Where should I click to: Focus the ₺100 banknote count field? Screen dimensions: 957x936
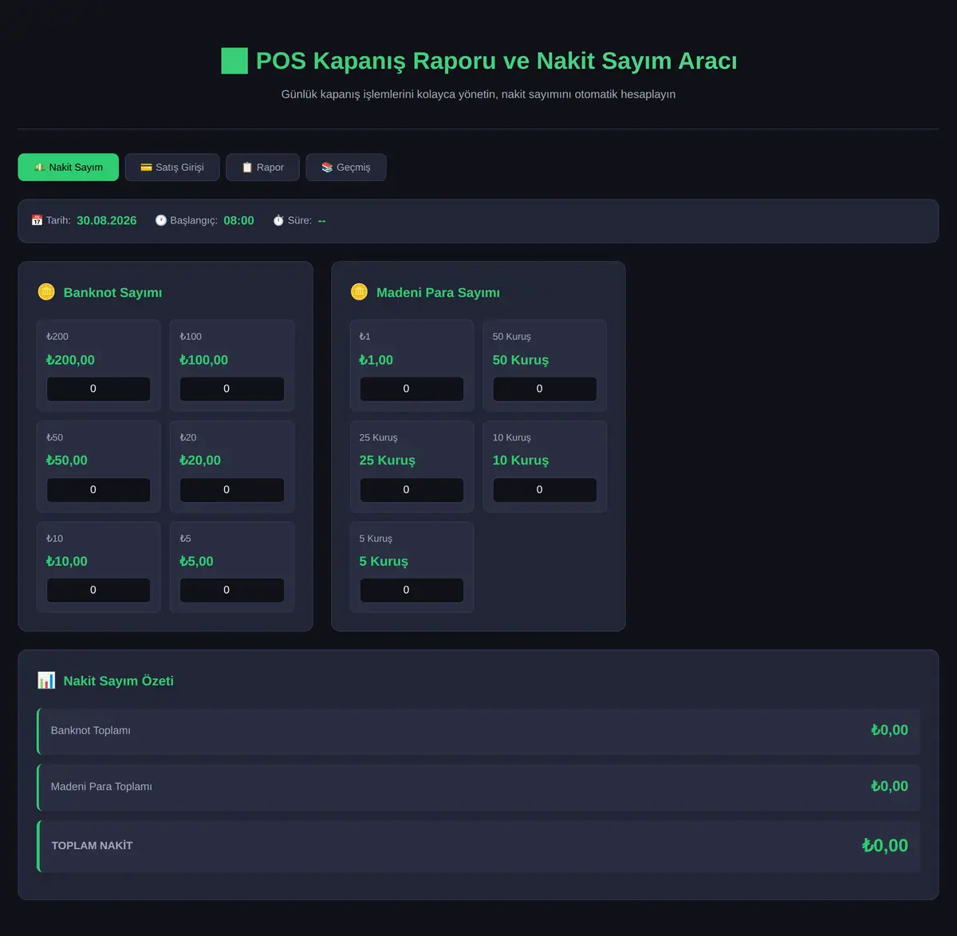point(232,389)
